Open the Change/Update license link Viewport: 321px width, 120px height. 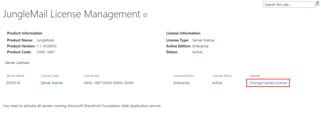(x=268, y=83)
